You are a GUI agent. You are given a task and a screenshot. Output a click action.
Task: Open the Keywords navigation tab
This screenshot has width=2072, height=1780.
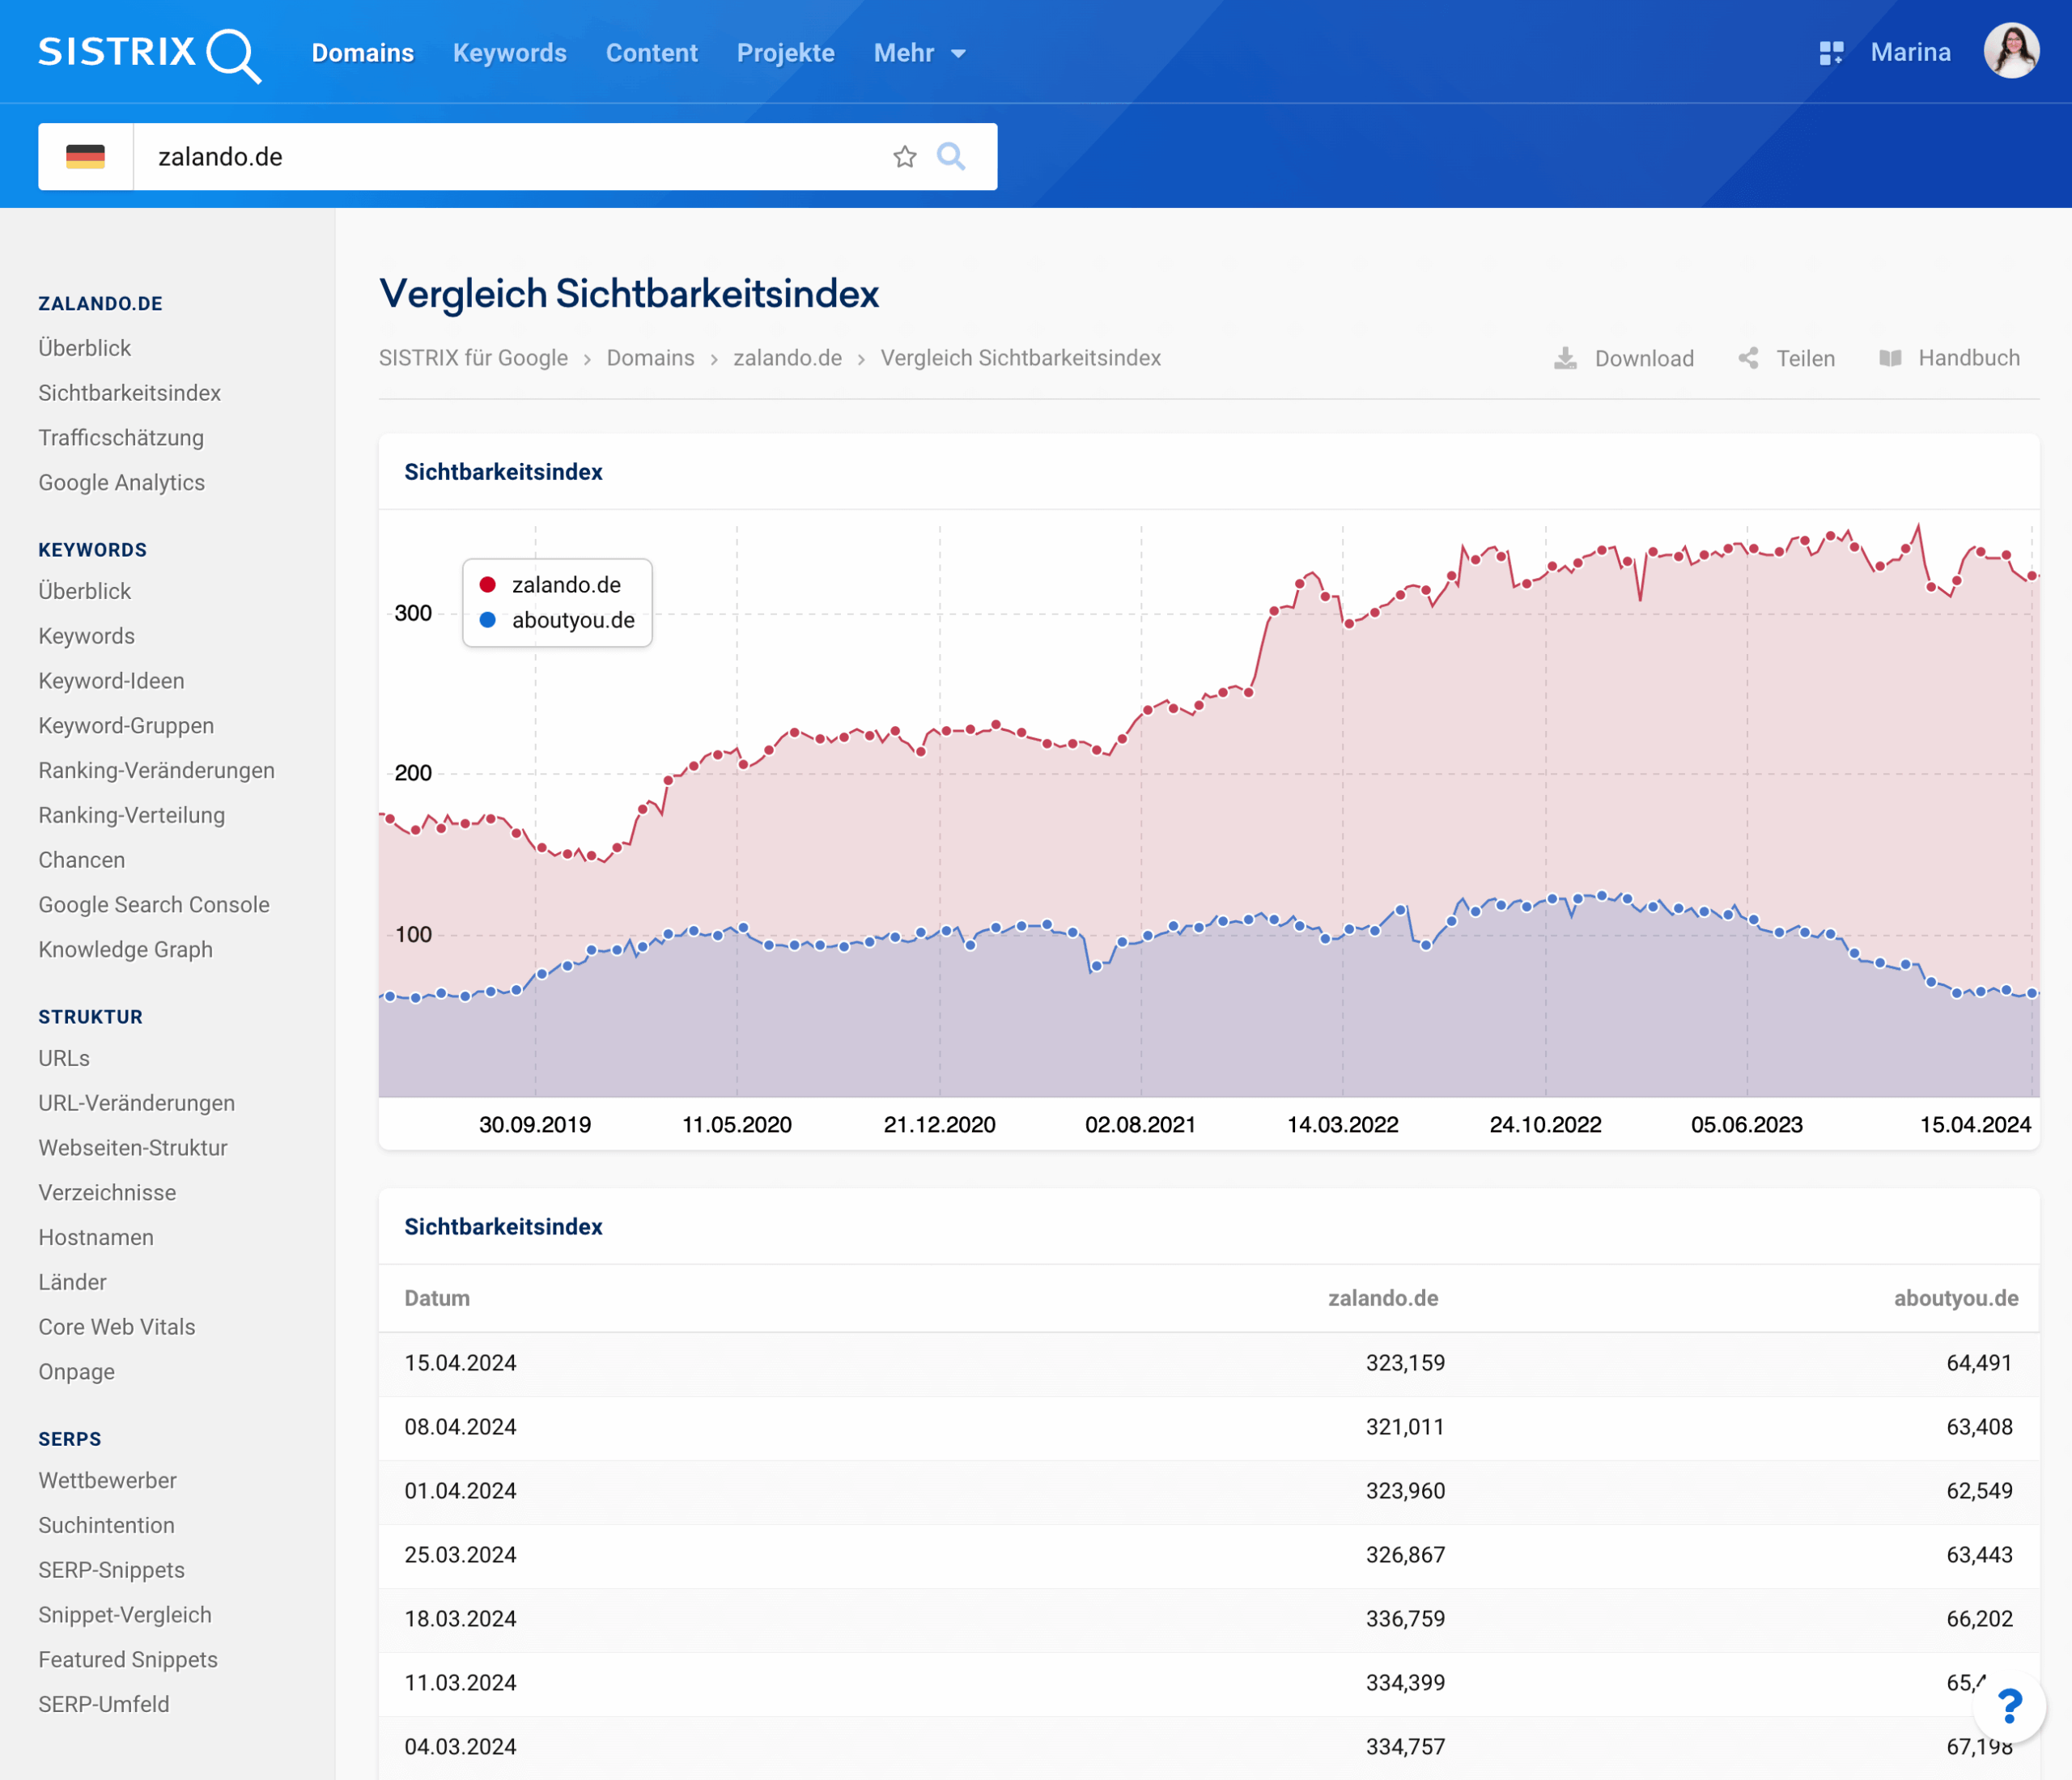(510, 53)
